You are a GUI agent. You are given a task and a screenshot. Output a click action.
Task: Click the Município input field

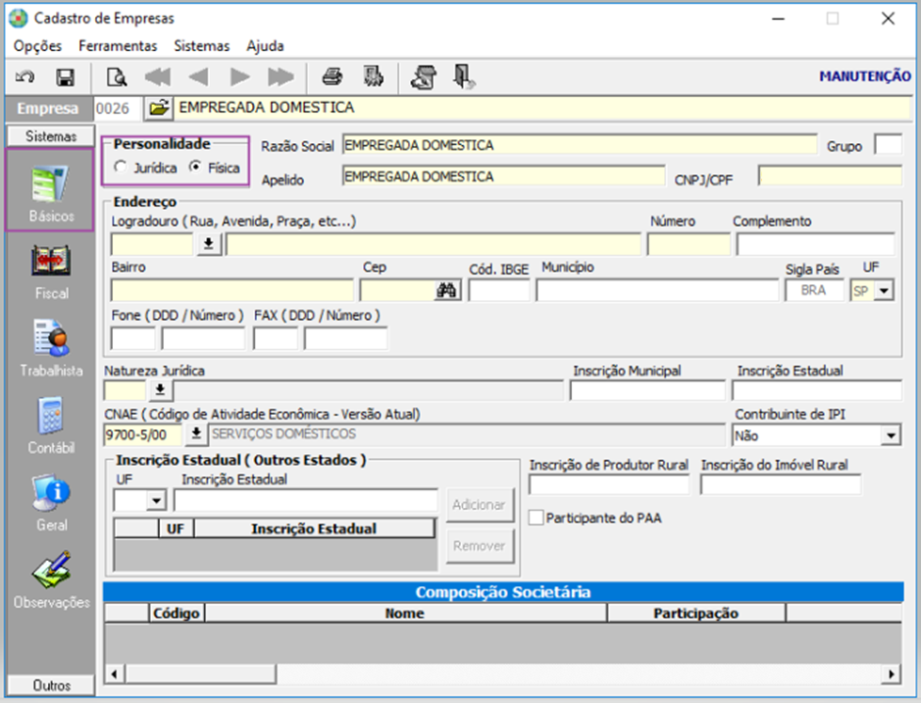[657, 290]
